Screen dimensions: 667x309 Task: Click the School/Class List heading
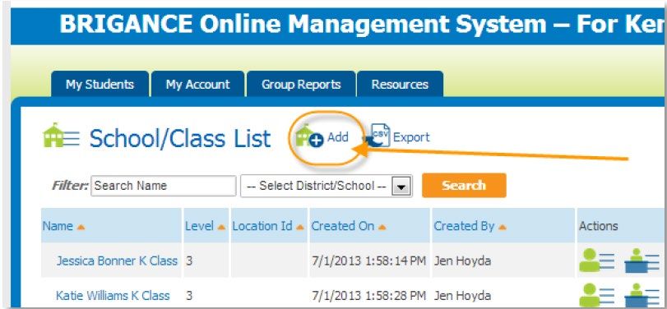click(x=180, y=138)
